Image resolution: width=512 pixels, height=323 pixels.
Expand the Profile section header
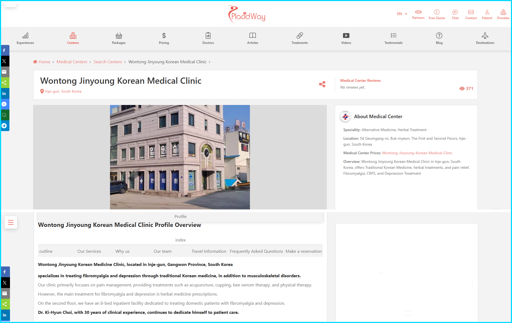180,217
